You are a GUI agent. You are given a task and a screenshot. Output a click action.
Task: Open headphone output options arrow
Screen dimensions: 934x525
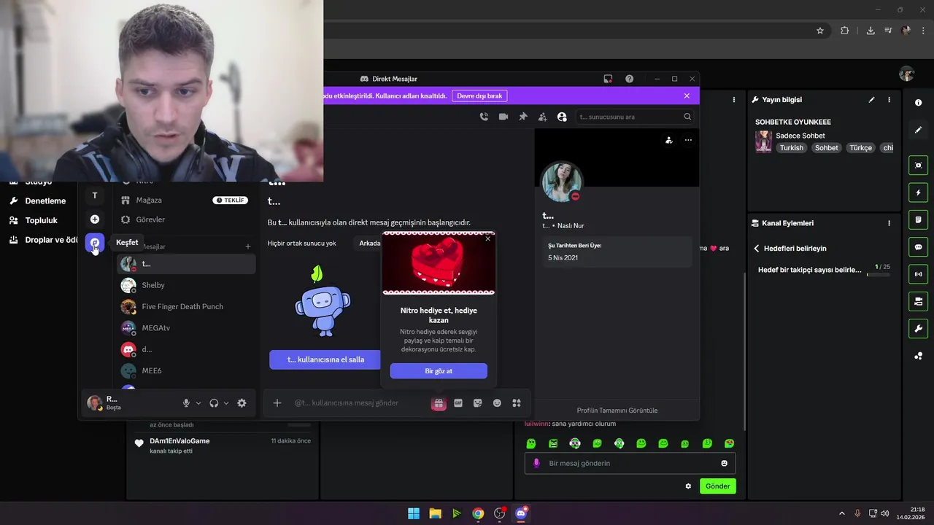(x=226, y=403)
